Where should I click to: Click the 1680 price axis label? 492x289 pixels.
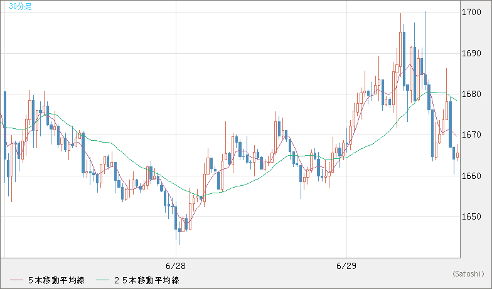point(472,94)
